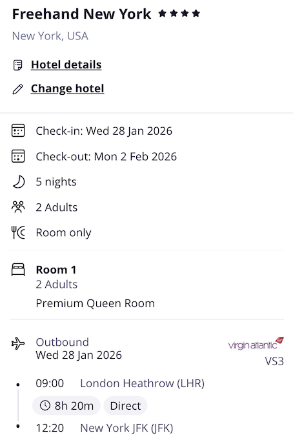Click the check-out calendar icon
The height and width of the screenshot is (442, 293).
(18, 156)
